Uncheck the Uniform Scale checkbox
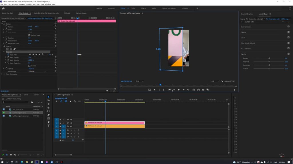293x164 pixels. (x=30, y=35)
